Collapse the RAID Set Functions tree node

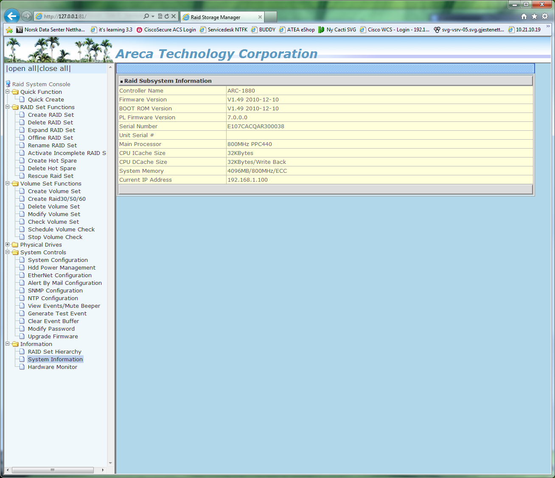pos(7,107)
